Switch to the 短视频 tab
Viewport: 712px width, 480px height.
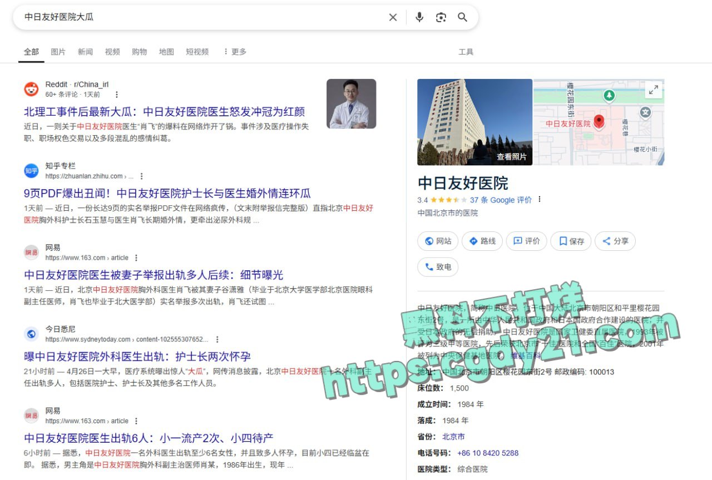[x=197, y=52]
